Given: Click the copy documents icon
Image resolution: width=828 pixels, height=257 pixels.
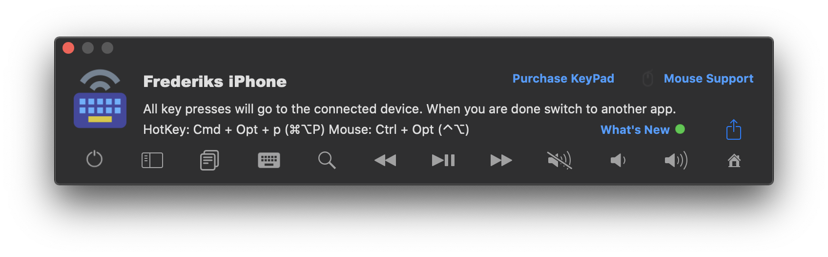Looking at the screenshot, I should click(x=209, y=160).
